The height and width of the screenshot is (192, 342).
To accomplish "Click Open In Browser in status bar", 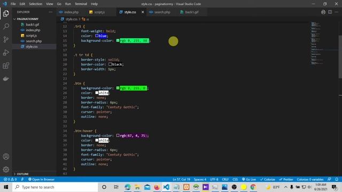I will tap(42, 179).
